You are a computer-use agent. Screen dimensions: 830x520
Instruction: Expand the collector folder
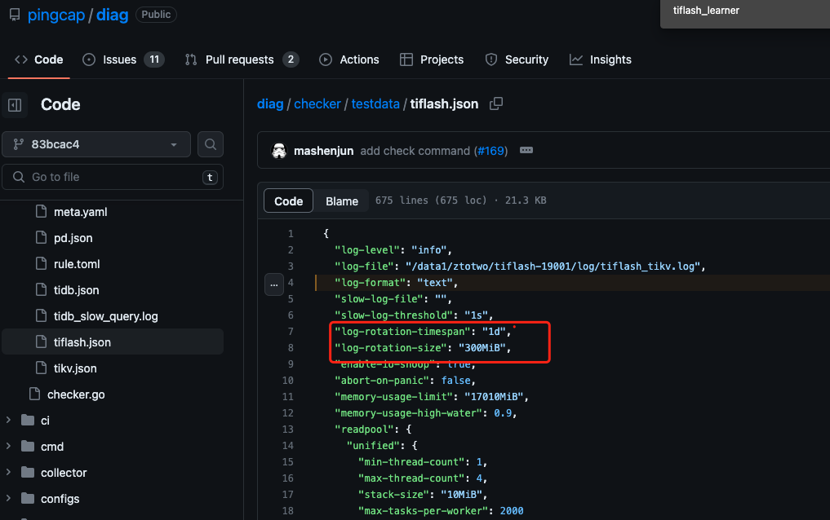[x=8, y=472]
